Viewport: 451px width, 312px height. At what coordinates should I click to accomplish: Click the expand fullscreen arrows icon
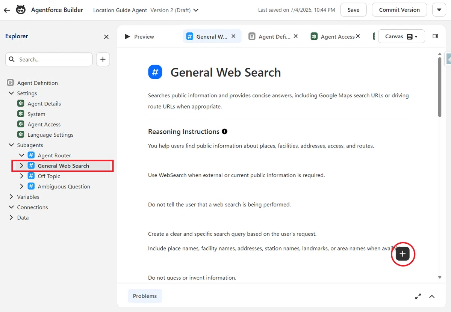(418, 296)
